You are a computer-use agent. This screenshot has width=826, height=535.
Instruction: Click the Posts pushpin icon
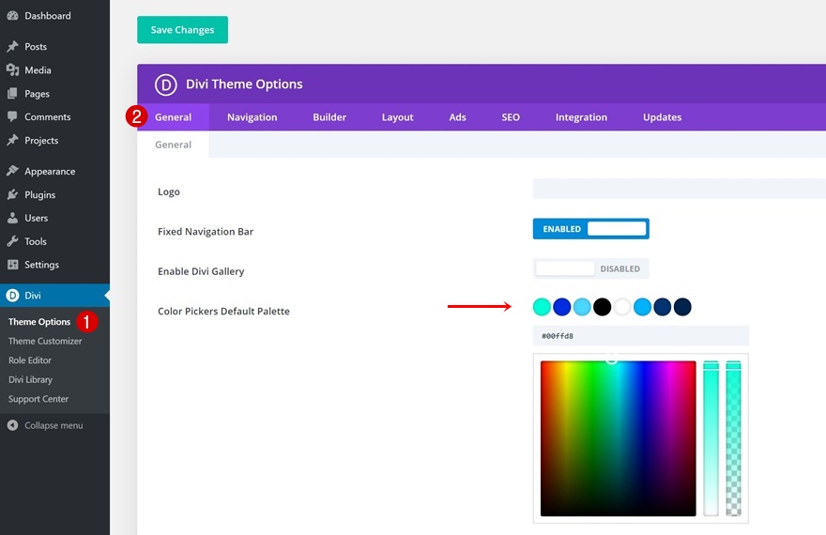coord(12,47)
